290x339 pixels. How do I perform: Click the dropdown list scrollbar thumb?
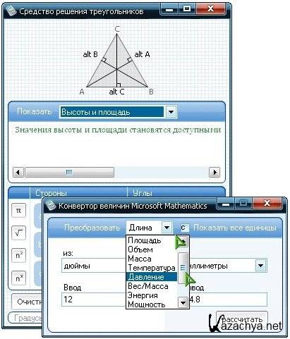(x=183, y=268)
